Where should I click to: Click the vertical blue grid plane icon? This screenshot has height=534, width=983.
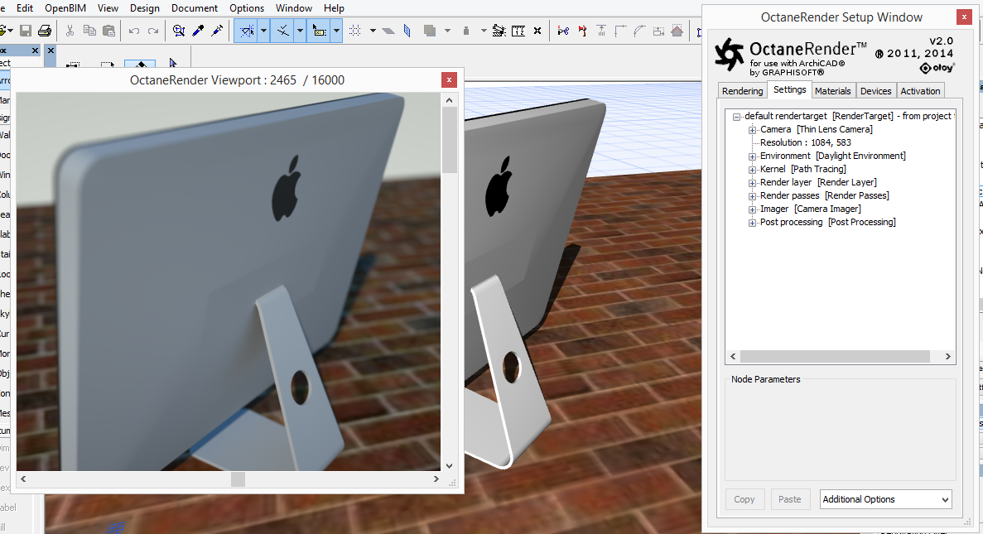point(407,31)
